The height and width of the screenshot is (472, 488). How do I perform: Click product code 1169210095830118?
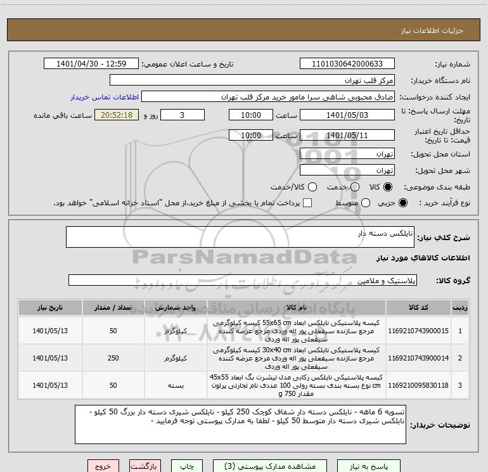click(418, 385)
